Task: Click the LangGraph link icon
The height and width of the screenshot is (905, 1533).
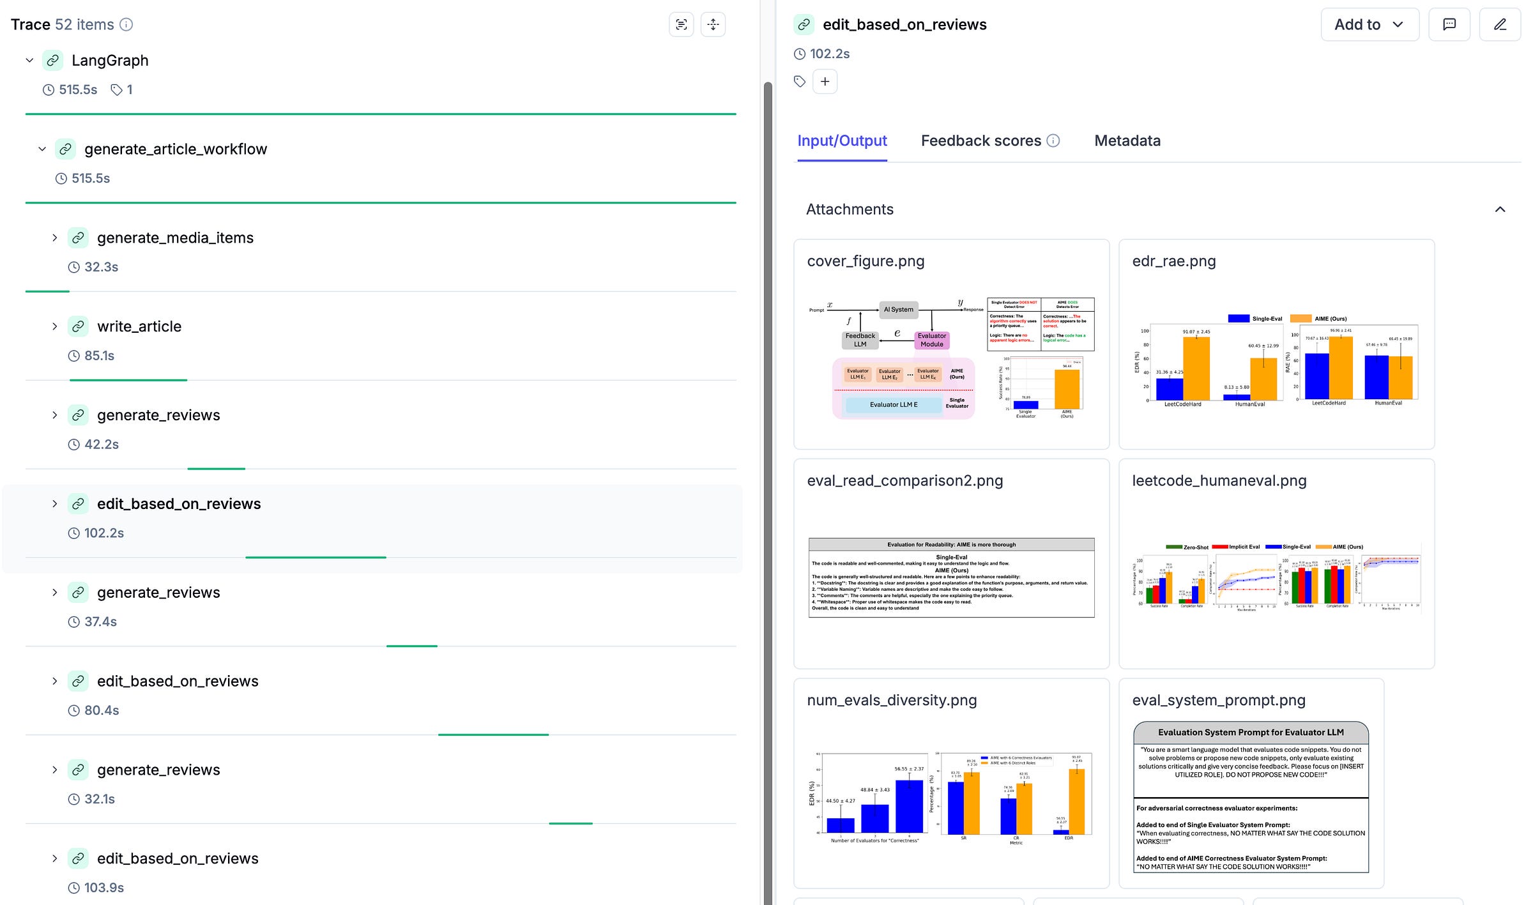Action: [x=53, y=61]
